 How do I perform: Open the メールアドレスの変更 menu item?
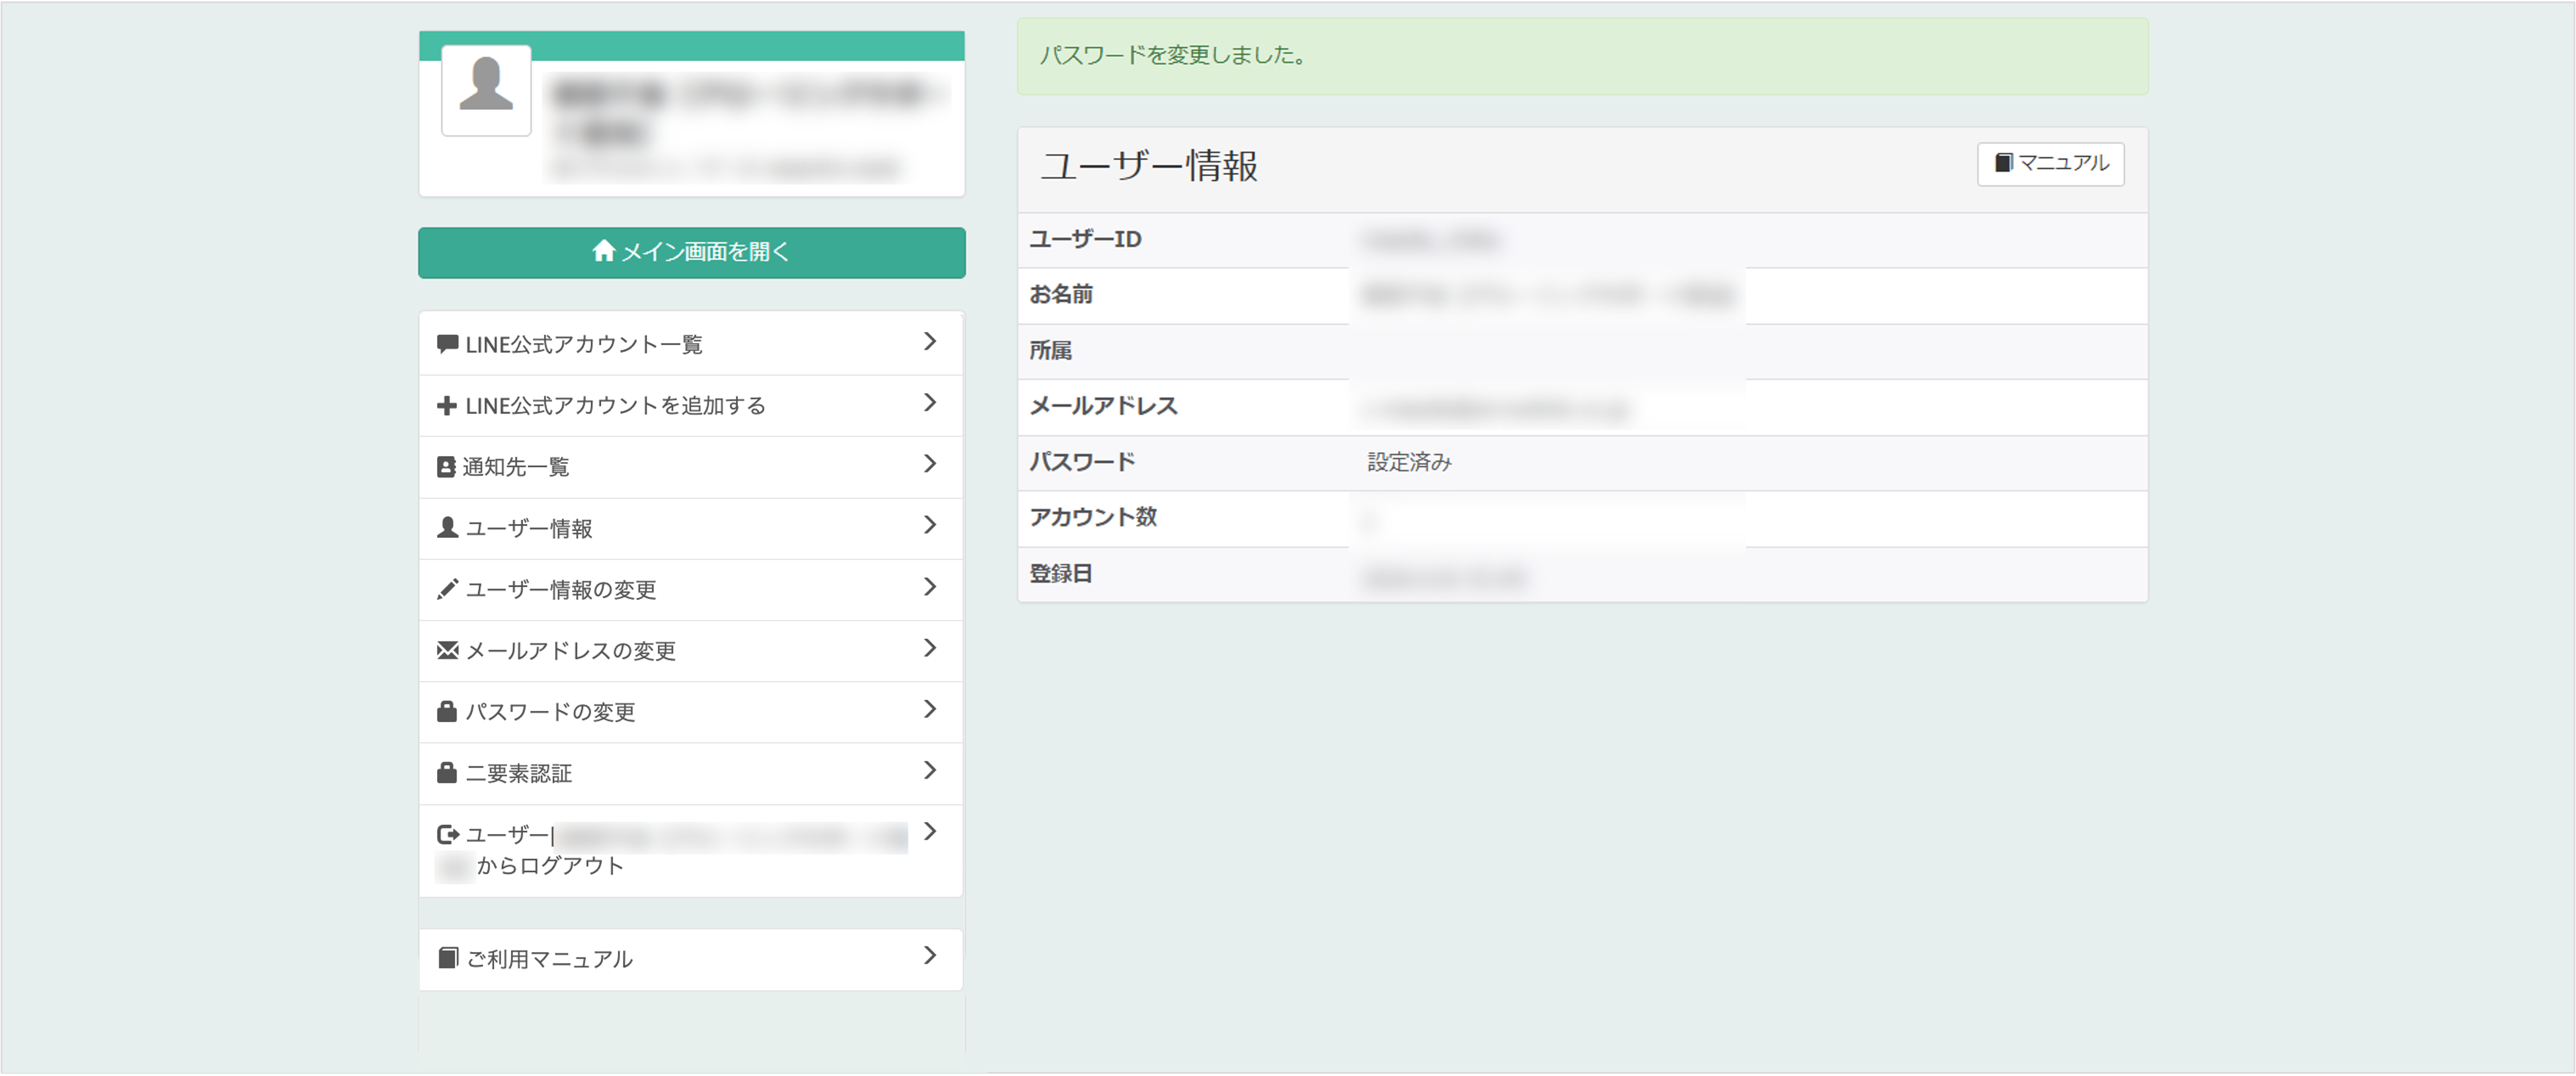571,651
